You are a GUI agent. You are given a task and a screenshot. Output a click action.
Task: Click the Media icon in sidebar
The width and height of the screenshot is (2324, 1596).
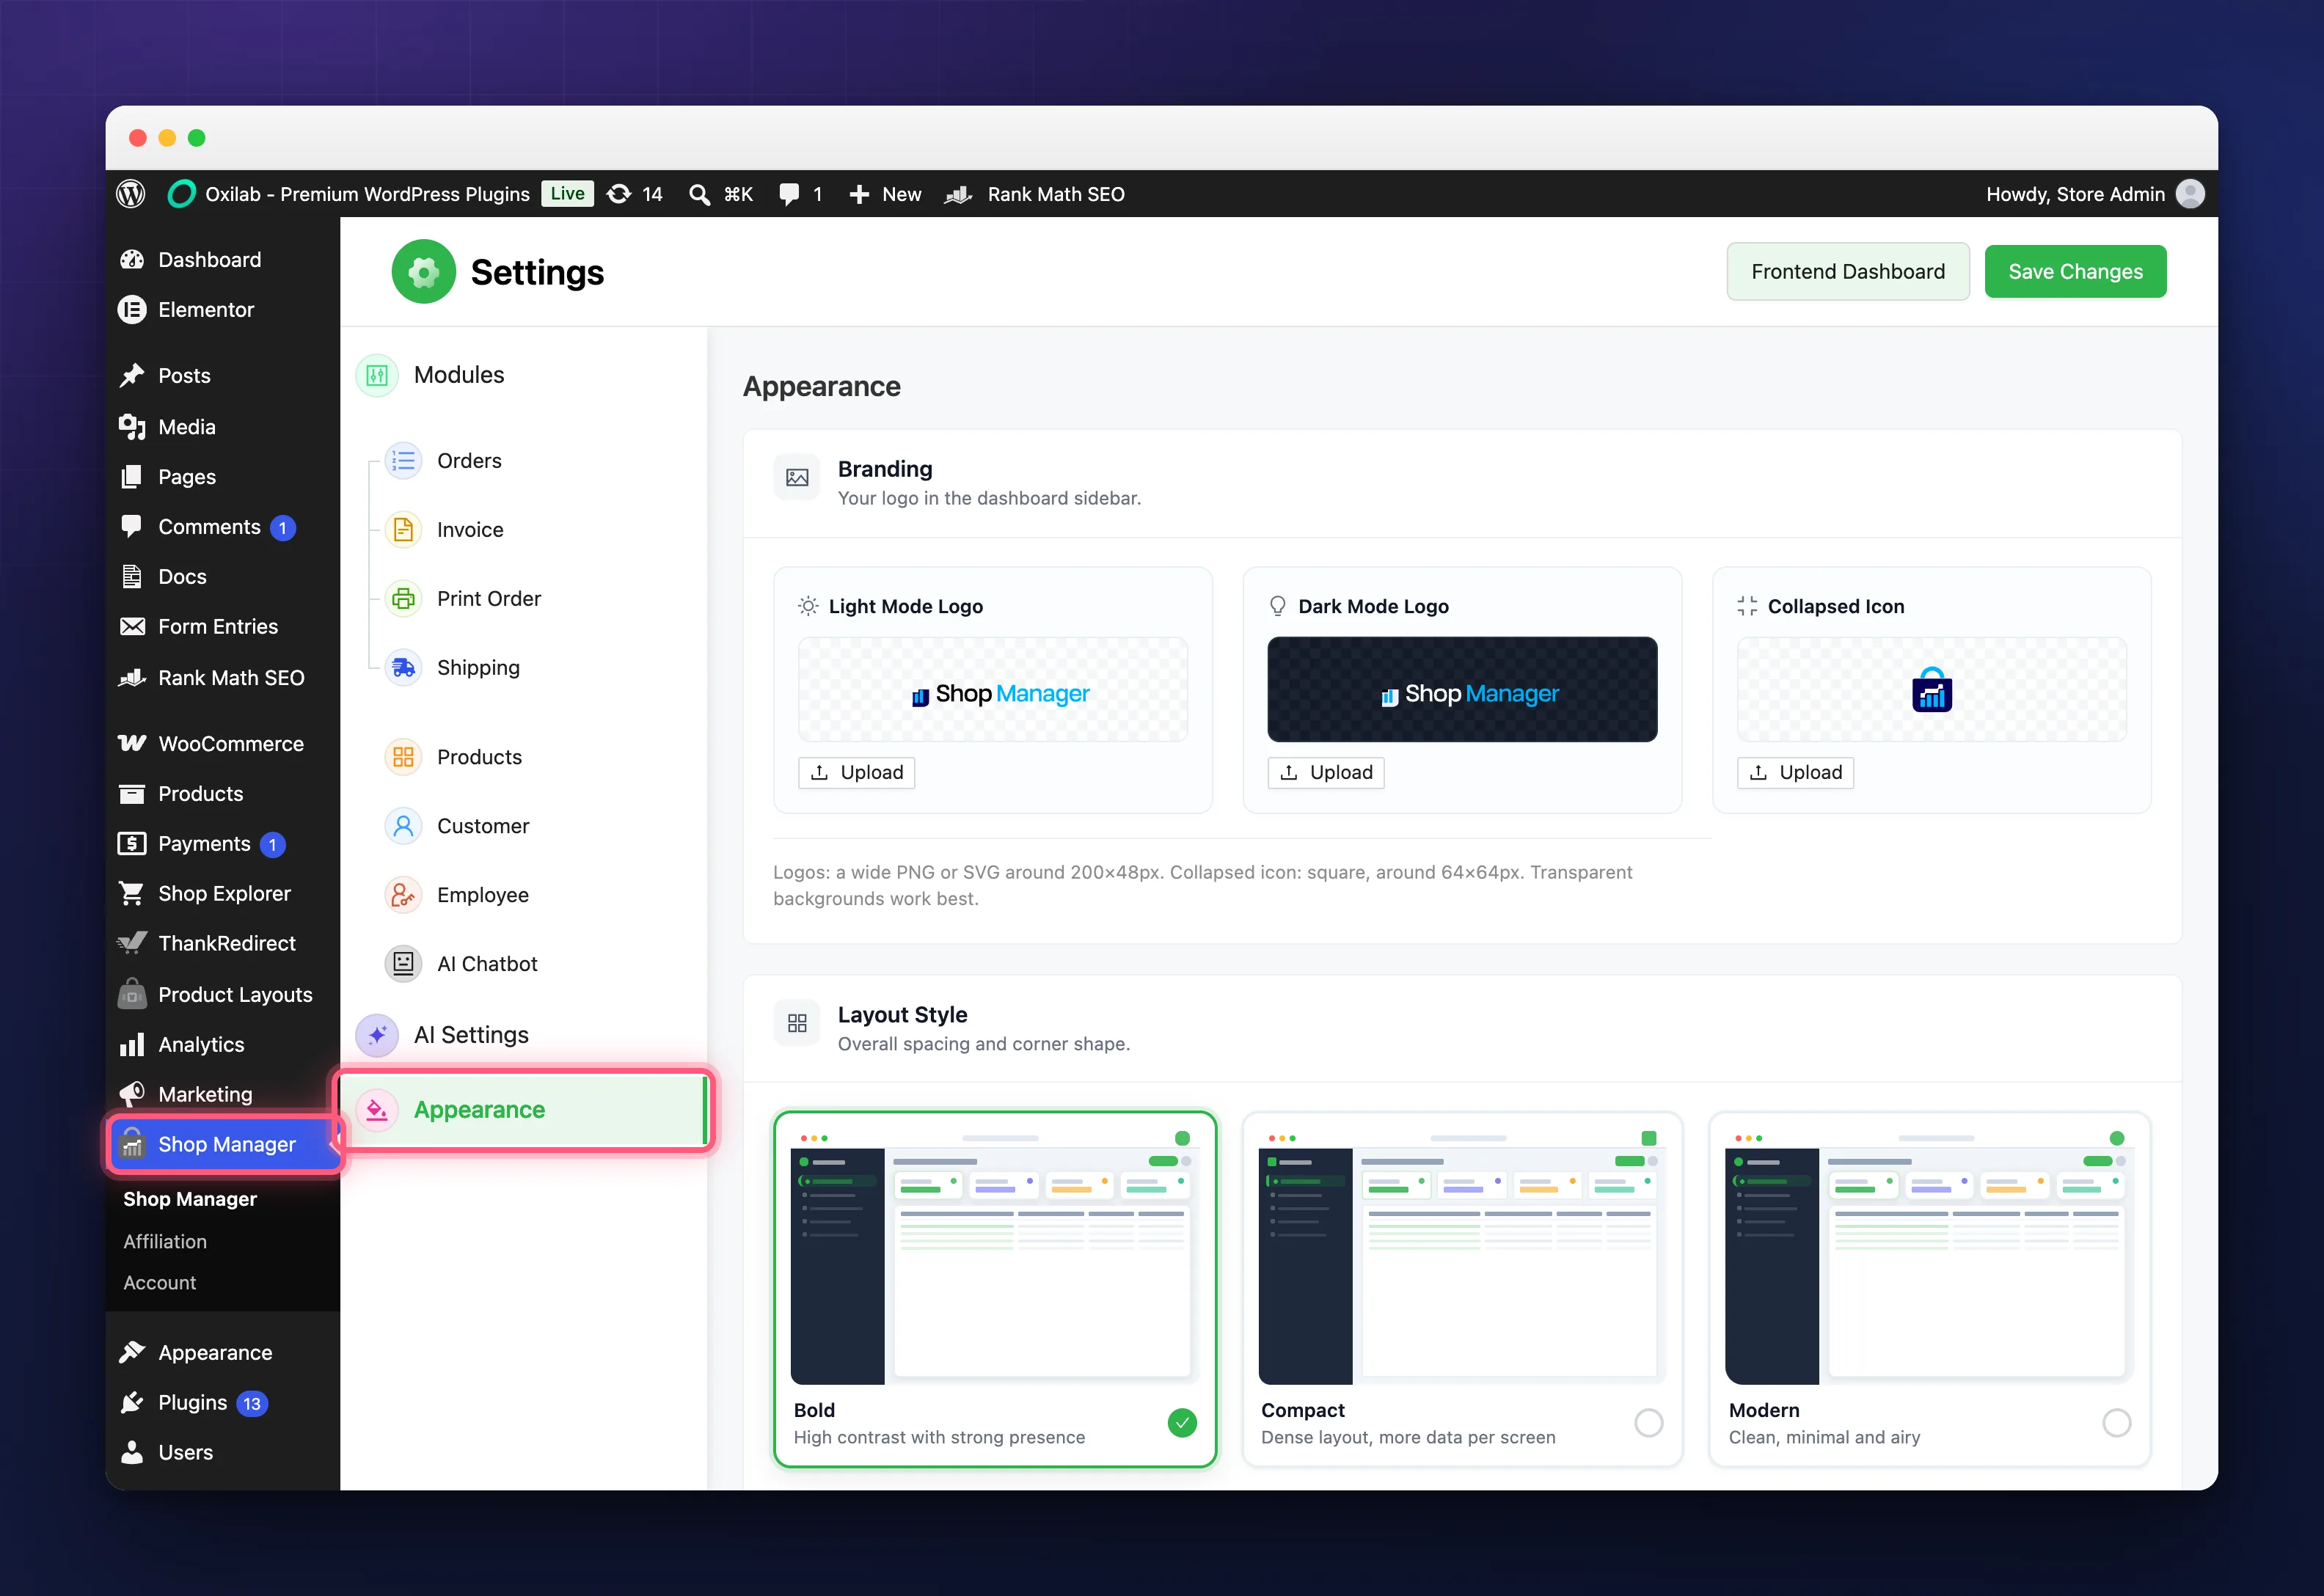132,427
